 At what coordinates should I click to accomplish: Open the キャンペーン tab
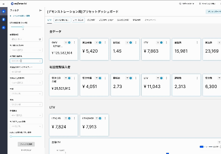[150, 20]
